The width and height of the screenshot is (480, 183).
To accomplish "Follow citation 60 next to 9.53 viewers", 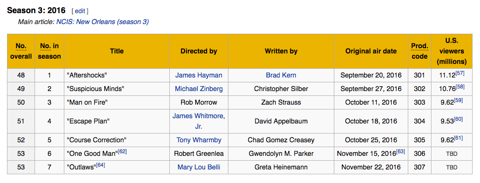I will pyautogui.click(x=458, y=119).
